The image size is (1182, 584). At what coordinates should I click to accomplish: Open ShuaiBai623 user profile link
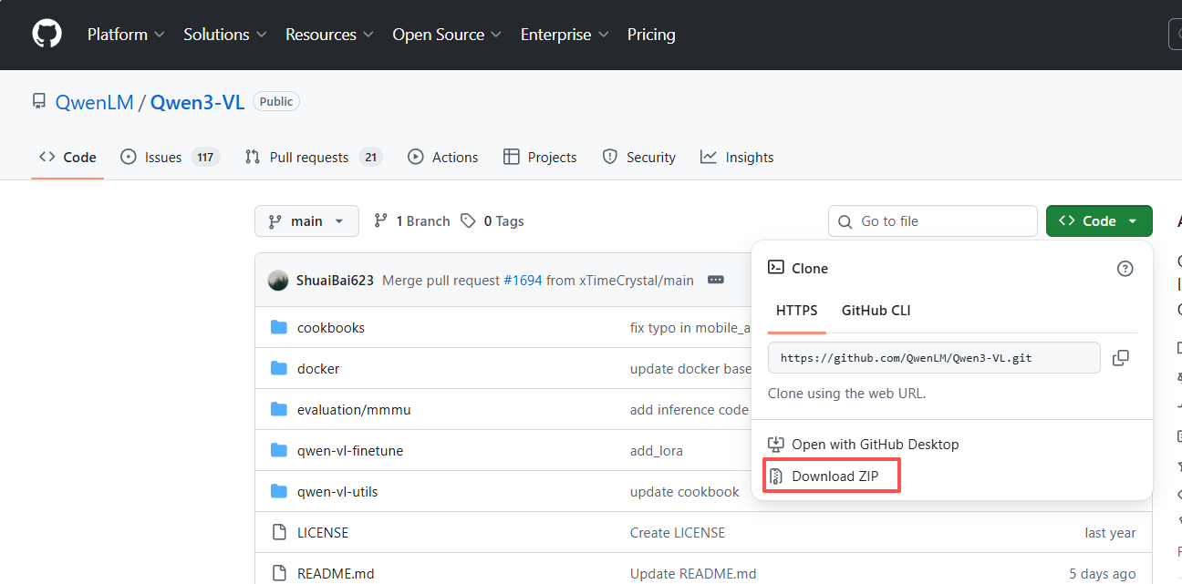[x=335, y=280]
